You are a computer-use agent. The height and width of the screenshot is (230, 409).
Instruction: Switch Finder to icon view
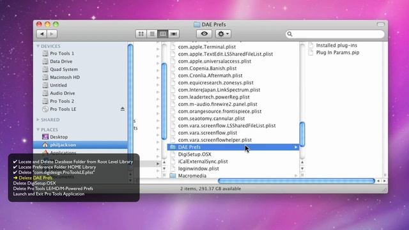(141, 34)
